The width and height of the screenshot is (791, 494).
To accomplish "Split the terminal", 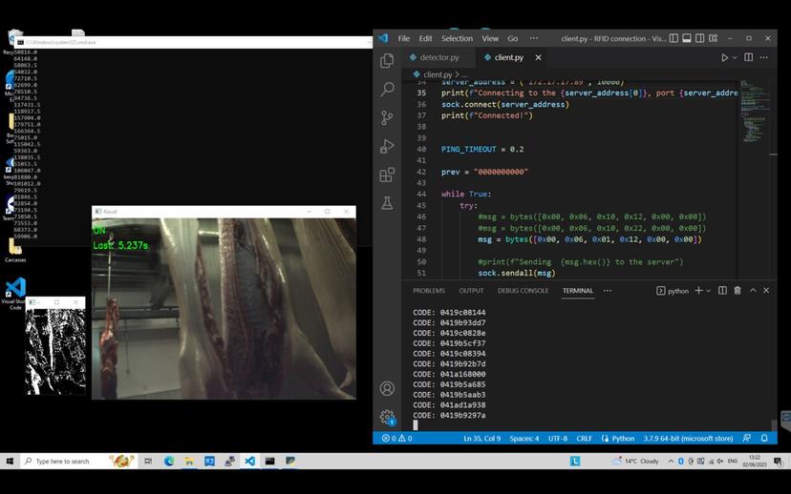I will click(722, 291).
